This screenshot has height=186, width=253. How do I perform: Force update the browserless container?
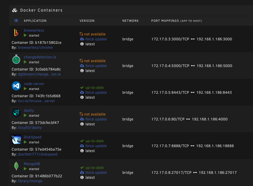[96, 39]
